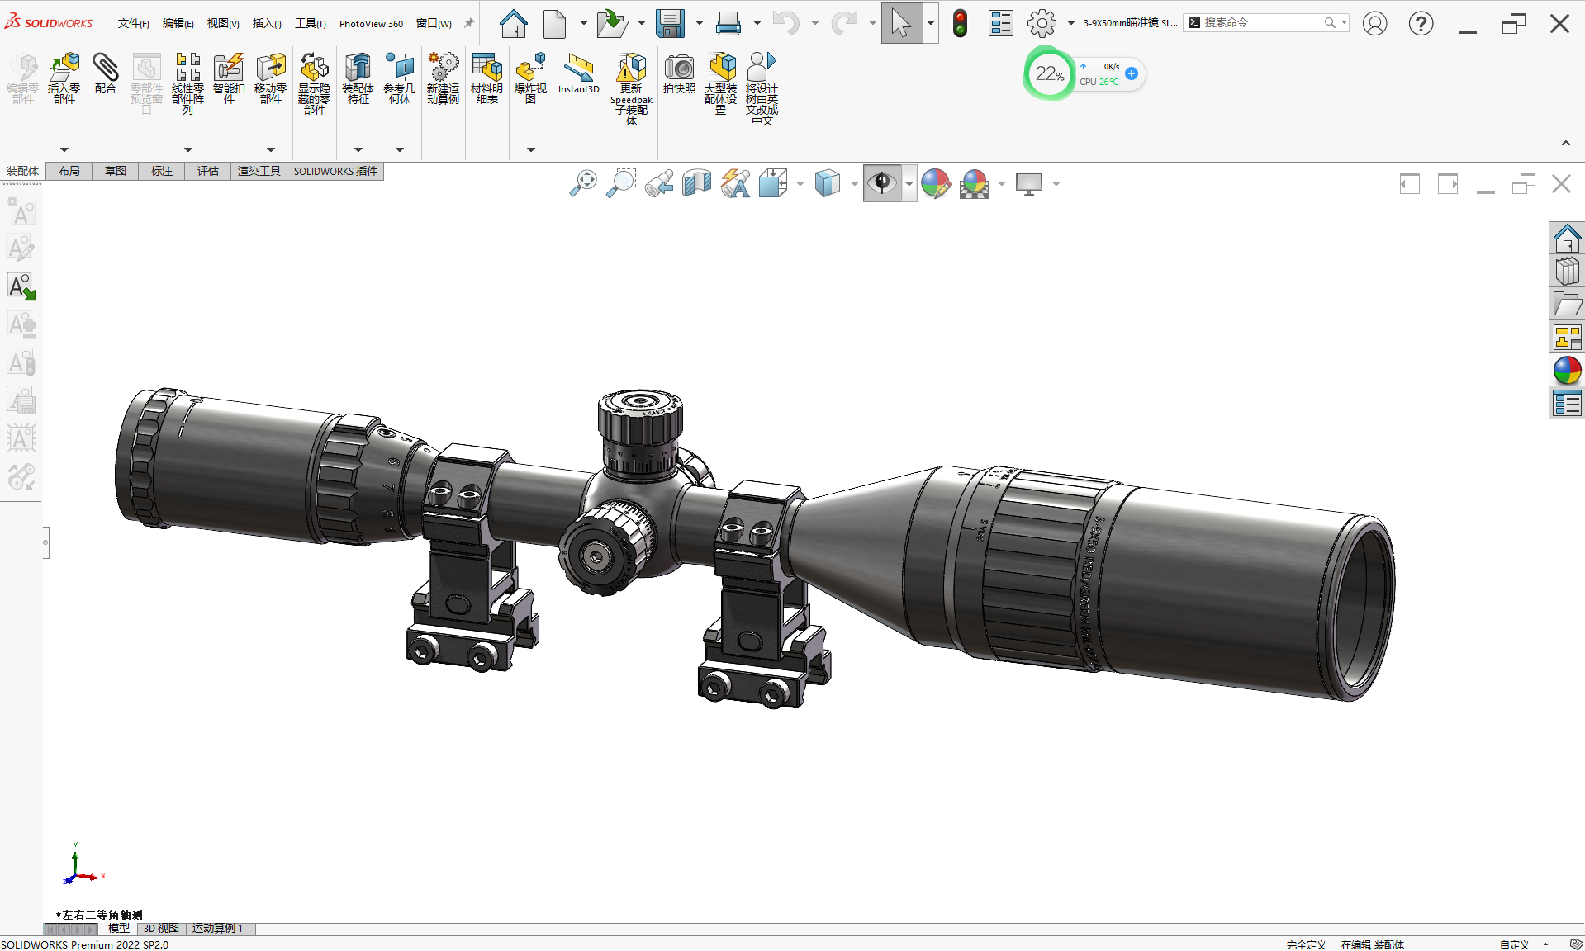Viewport: 1585px width, 951px height.
Task: Open 运动算例 1 bottom tab
Action: click(x=217, y=929)
